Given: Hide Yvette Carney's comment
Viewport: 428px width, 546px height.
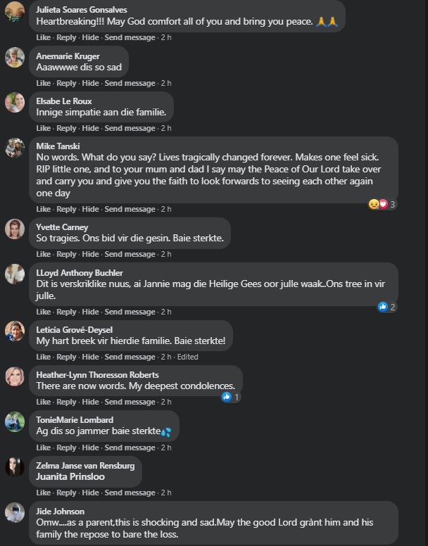Looking at the screenshot, I should (x=90, y=254).
